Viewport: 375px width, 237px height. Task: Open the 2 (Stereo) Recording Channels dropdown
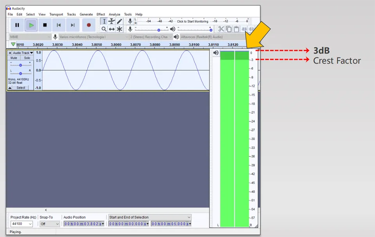click(x=151, y=37)
